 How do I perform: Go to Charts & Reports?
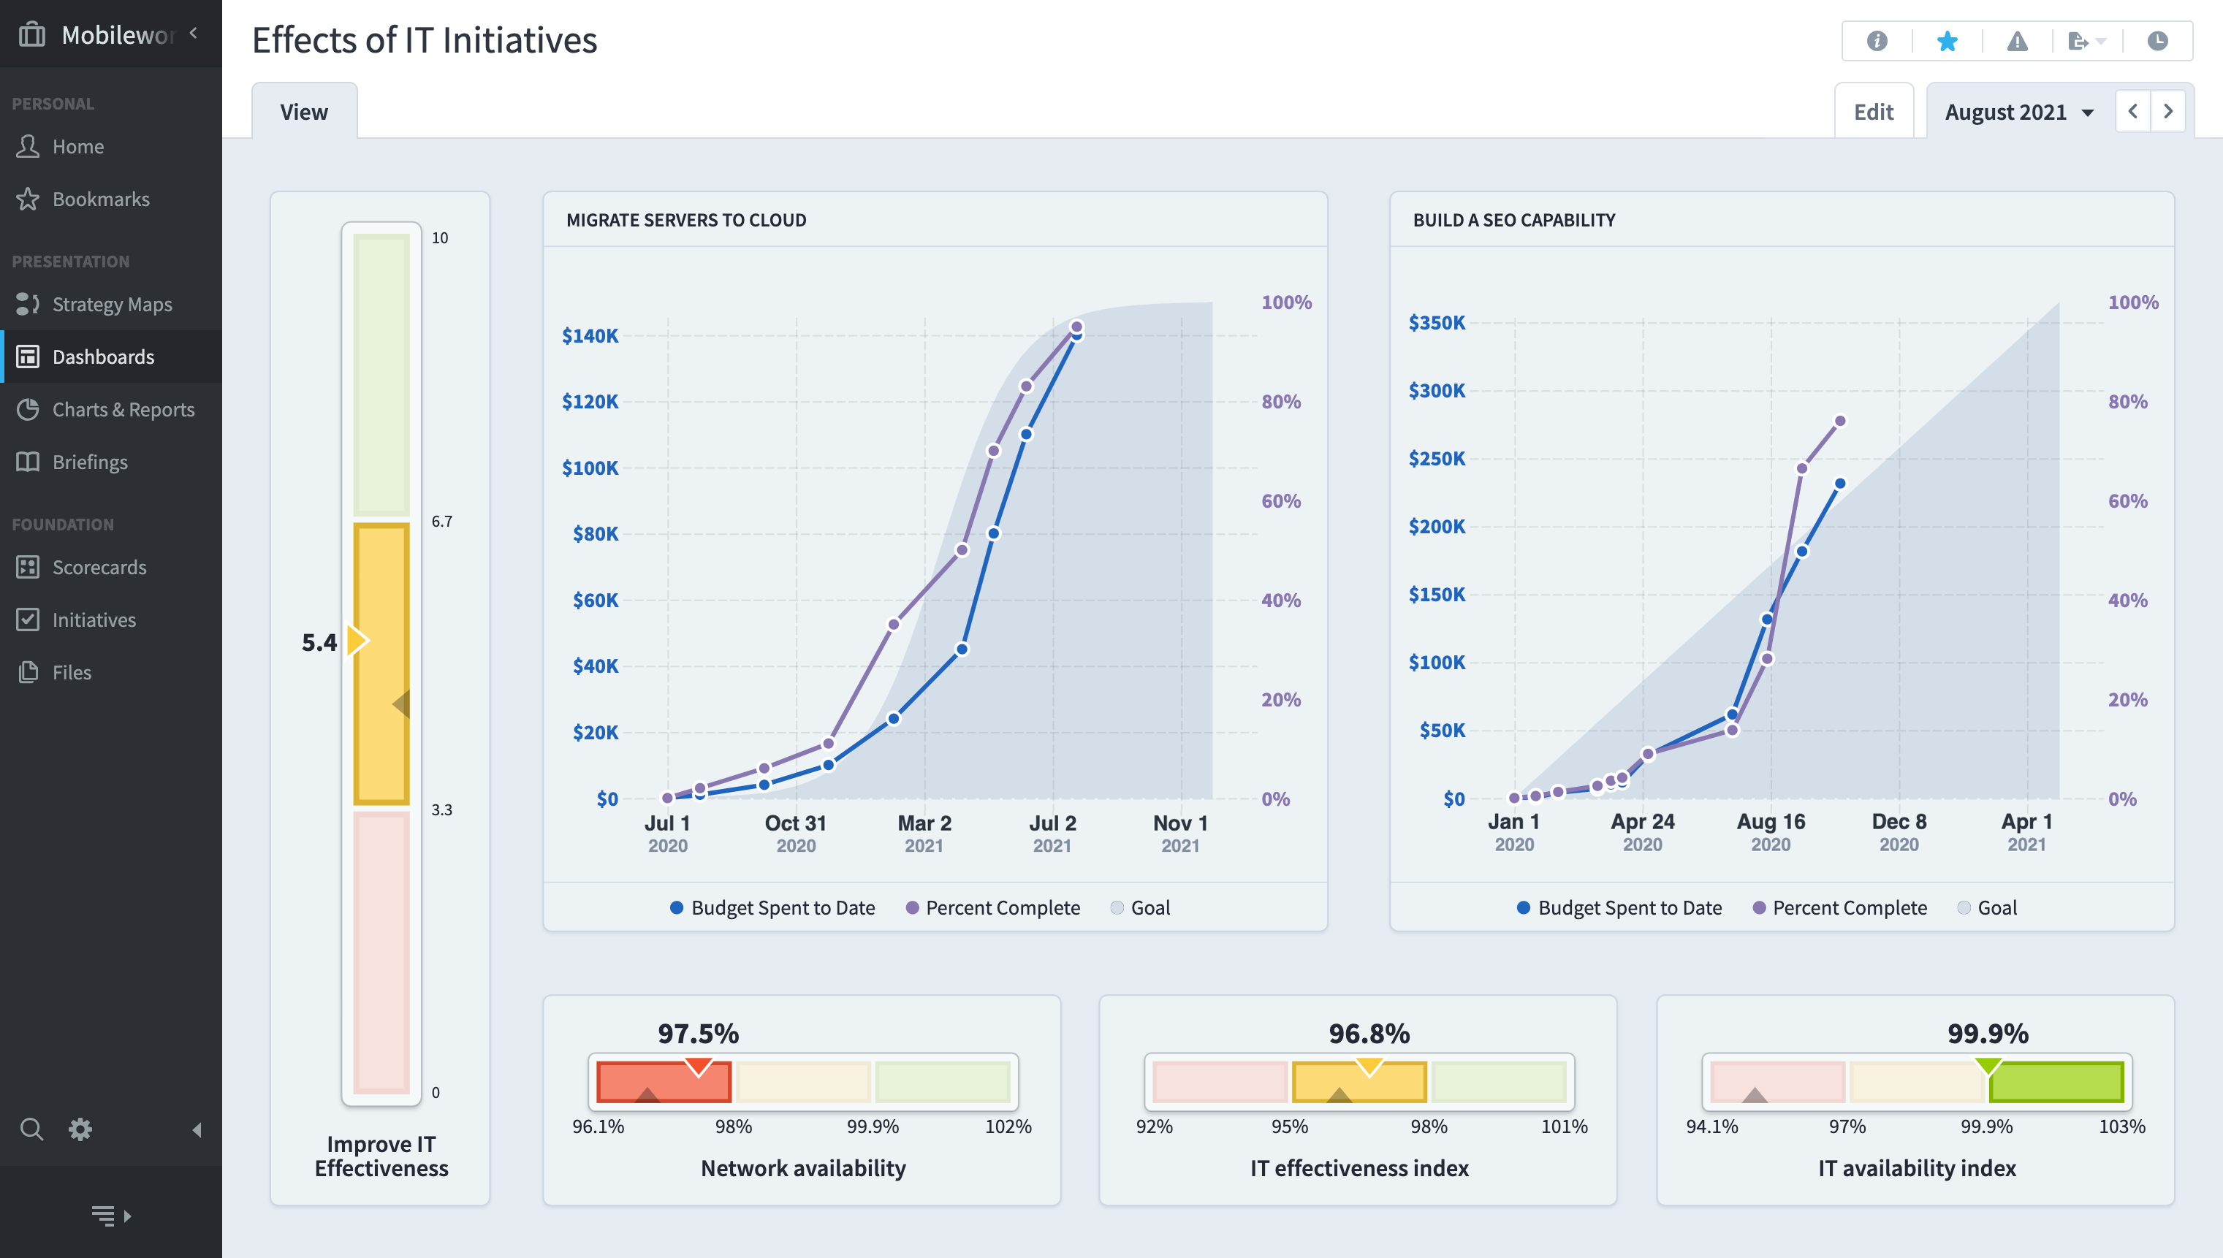tap(123, 410)
